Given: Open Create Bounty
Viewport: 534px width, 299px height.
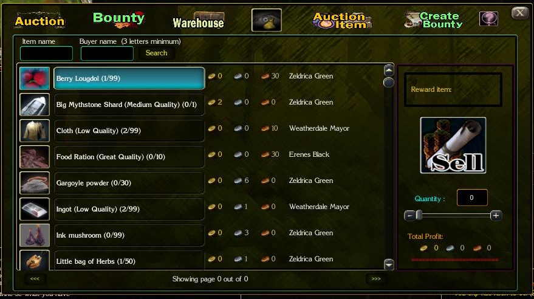Looking at the screenshot, I should tap(434, 20).
